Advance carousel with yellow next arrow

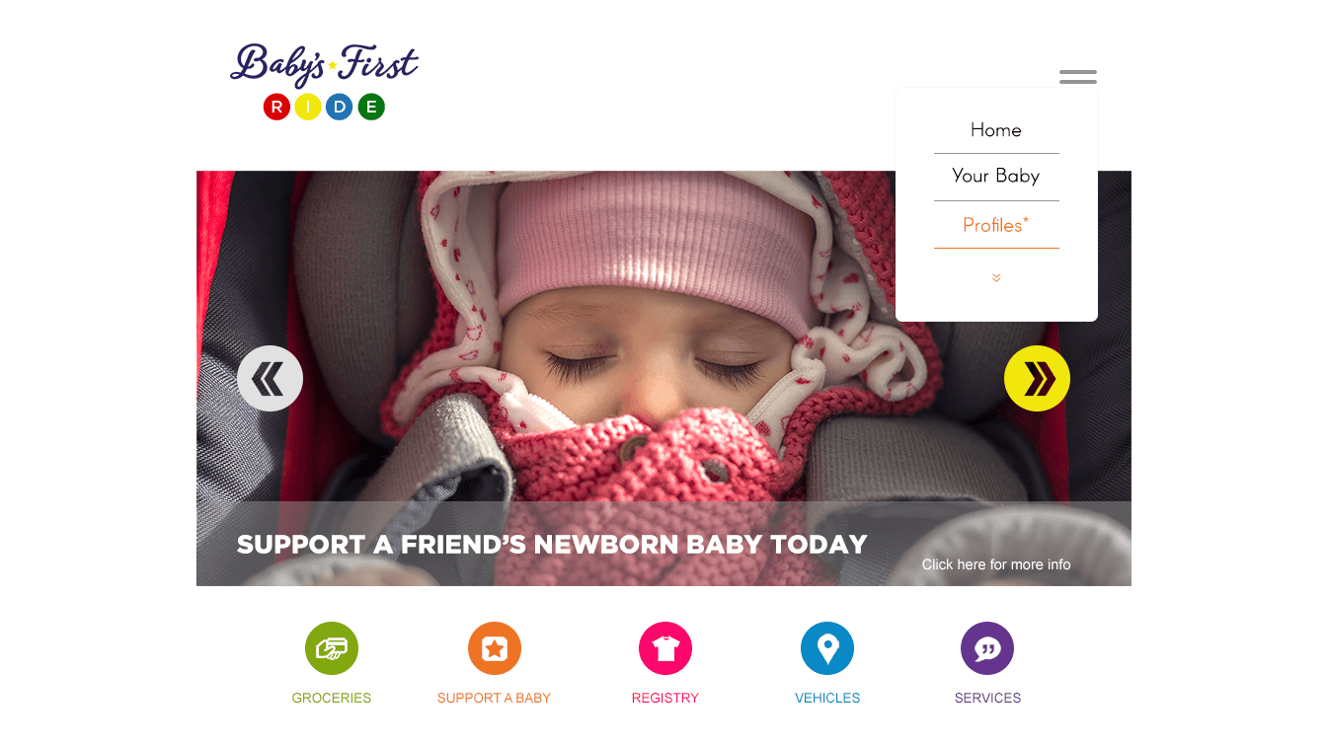[x=1037, y=378]
